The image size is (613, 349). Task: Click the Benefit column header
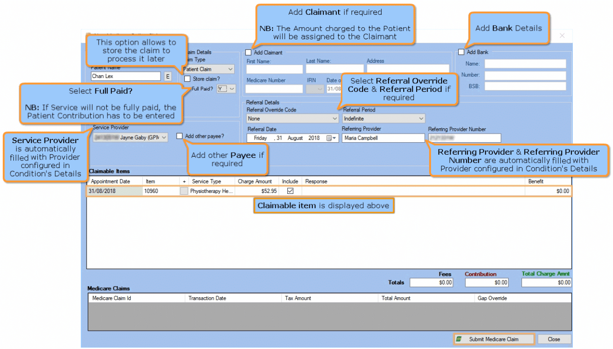point(548,181)
